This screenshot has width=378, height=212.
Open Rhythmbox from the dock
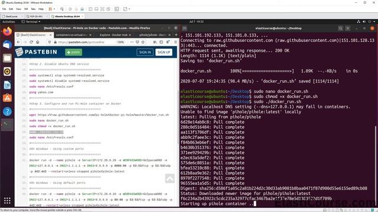click(x=7, y=71)
